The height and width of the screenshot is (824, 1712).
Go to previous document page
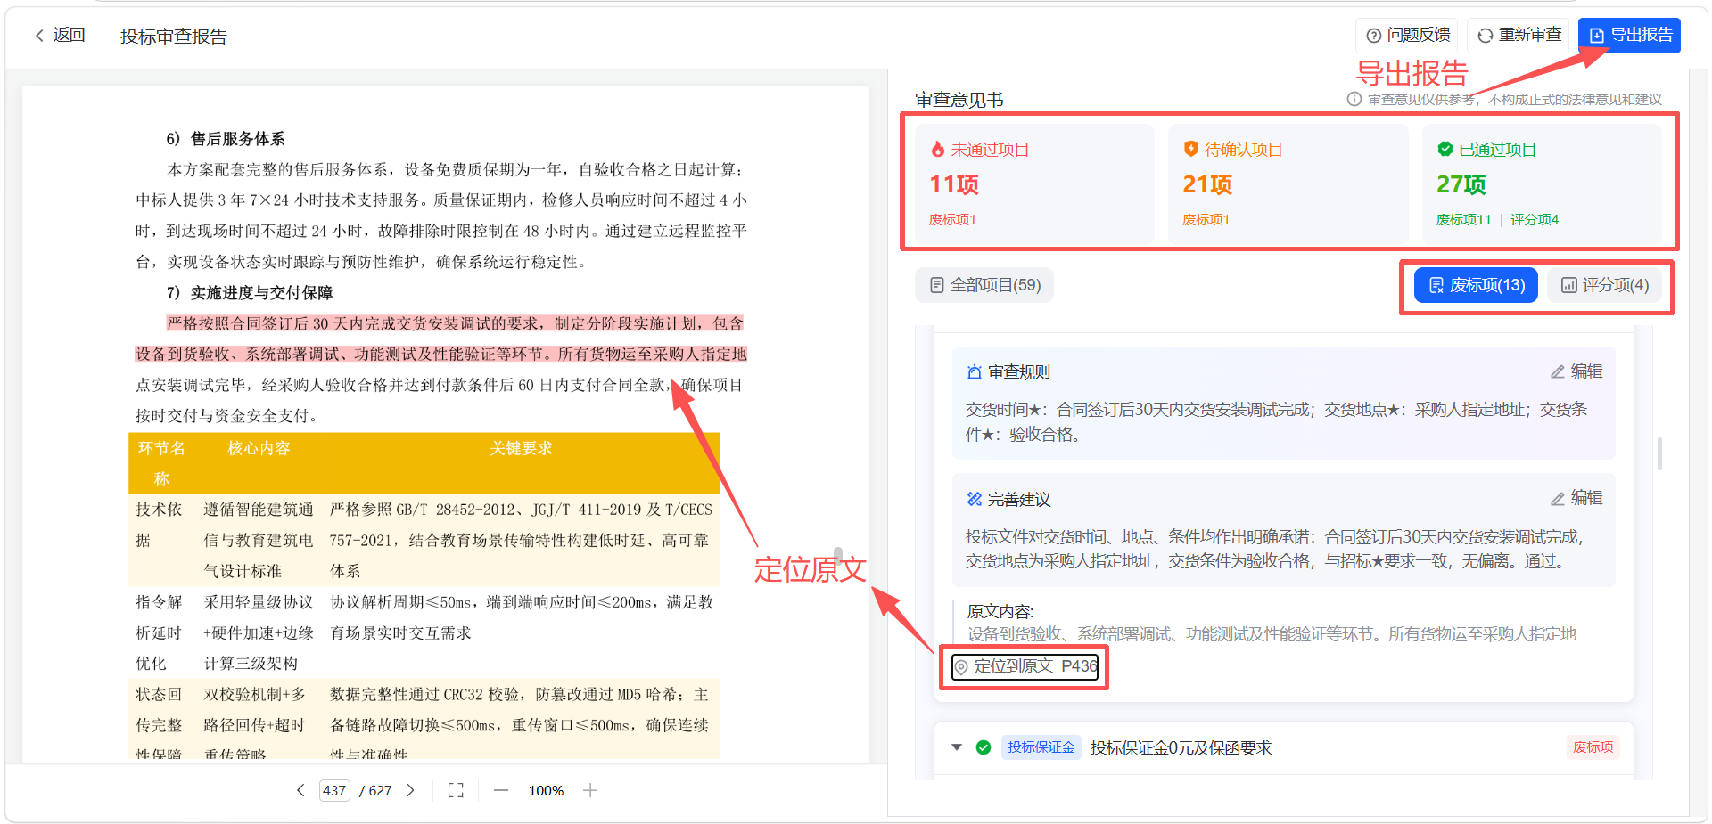[300, 790]
